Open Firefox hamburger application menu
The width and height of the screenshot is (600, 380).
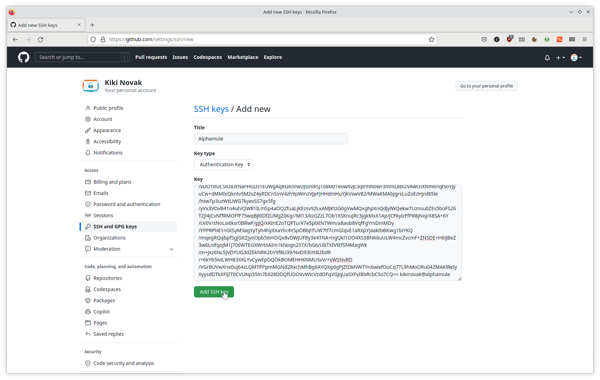585,39
